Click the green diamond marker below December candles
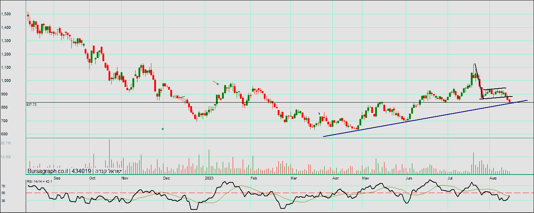The height and width of the screenshot is (213, 534). [163, 129]
